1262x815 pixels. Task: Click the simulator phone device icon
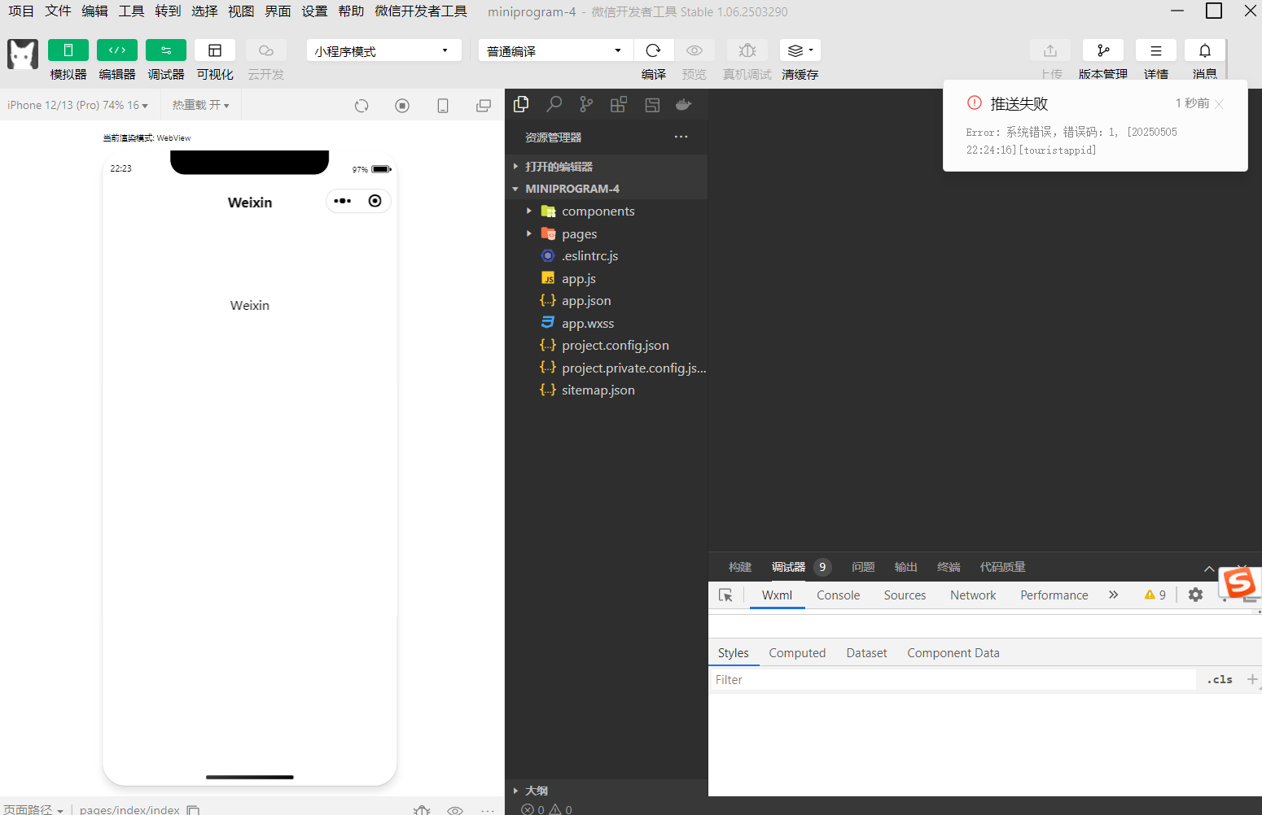pyautogui.click(x=443, y=106)
